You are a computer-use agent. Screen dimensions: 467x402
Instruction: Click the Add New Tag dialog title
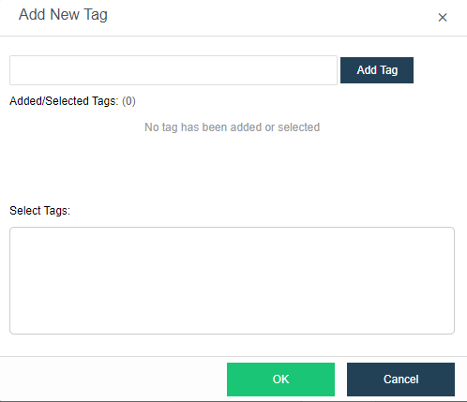pos(63,15)
